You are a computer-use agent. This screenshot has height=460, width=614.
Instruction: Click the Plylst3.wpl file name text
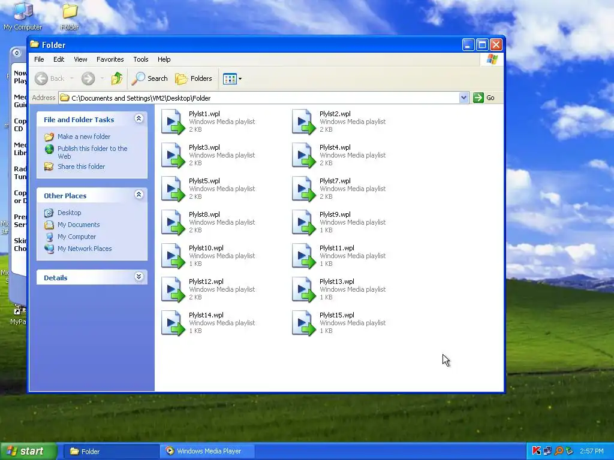click(204, 147)
